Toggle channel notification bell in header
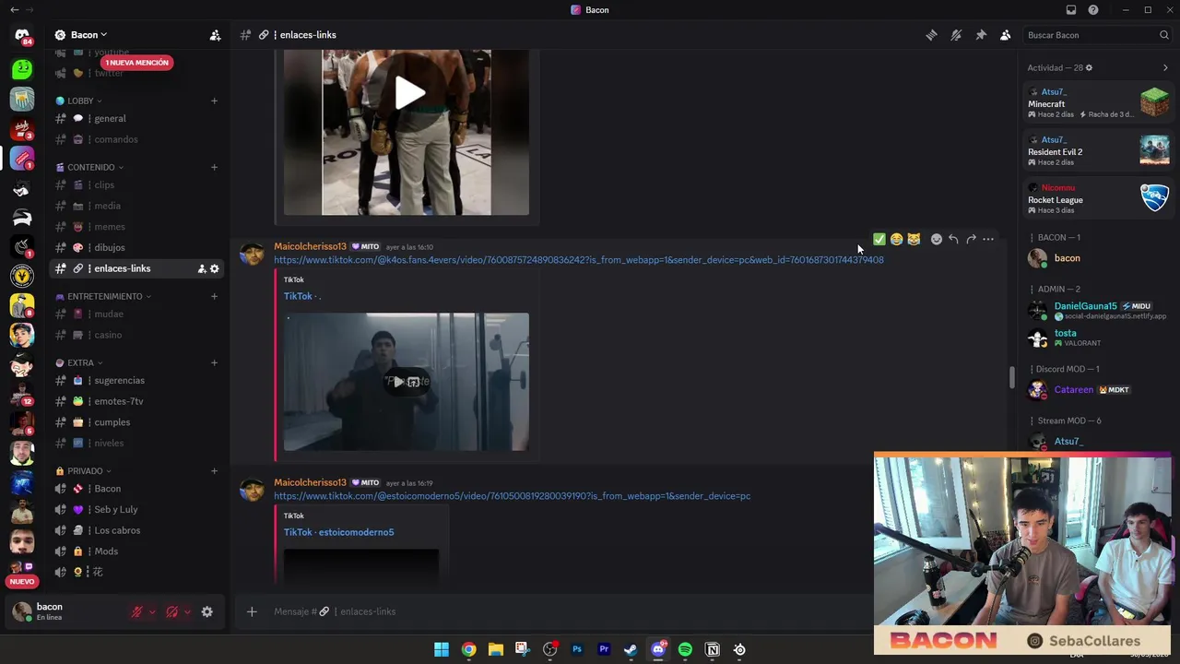Image resolution: width=1180 pixels, height=664 pixels. coord(956,35)
